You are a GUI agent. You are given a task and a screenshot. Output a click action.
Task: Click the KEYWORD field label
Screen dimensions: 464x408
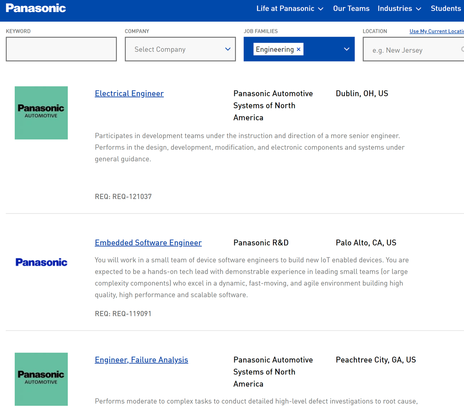point(18,31)
